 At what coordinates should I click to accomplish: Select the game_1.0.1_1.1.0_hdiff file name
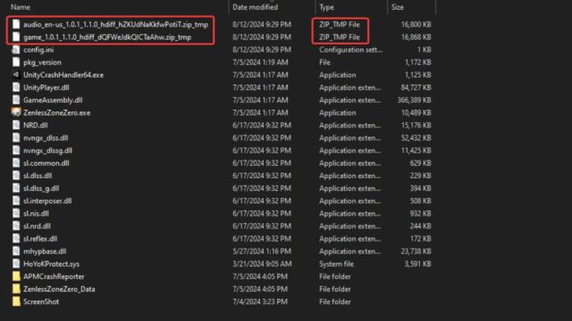(x=107, y=37)
